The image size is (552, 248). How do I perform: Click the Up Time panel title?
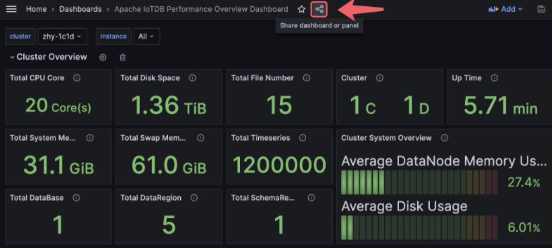click(x=467, y=78)
